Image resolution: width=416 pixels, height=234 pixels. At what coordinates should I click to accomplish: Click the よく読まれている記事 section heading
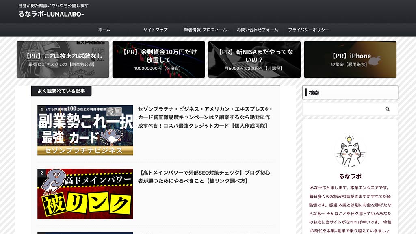click(61, 91)
